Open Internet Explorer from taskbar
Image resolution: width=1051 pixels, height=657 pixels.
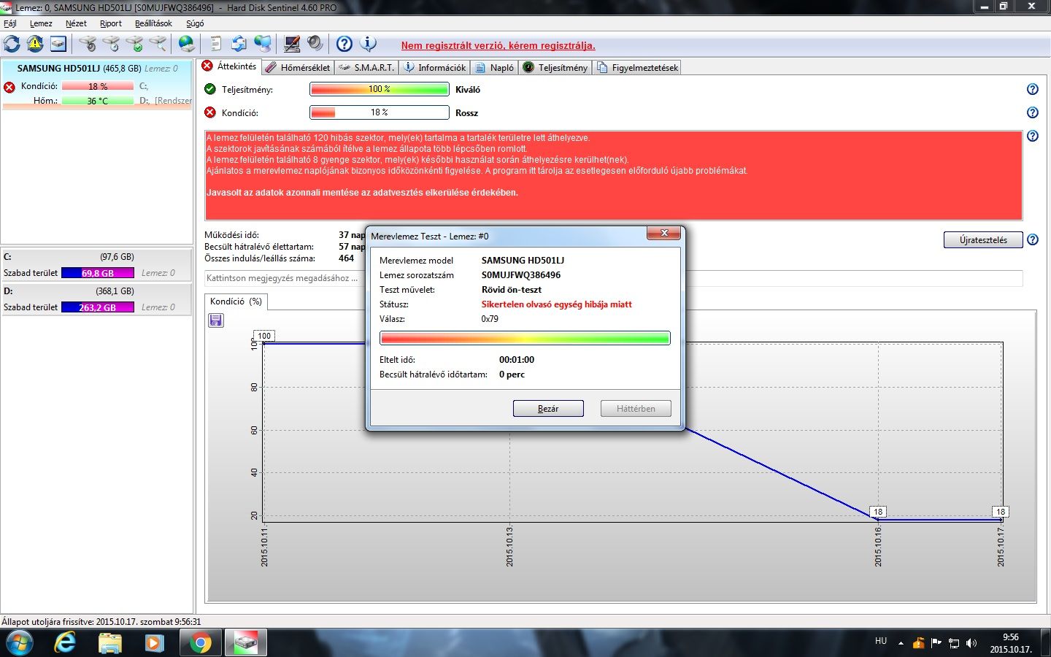pyautogui.click(x=65, y=642)
